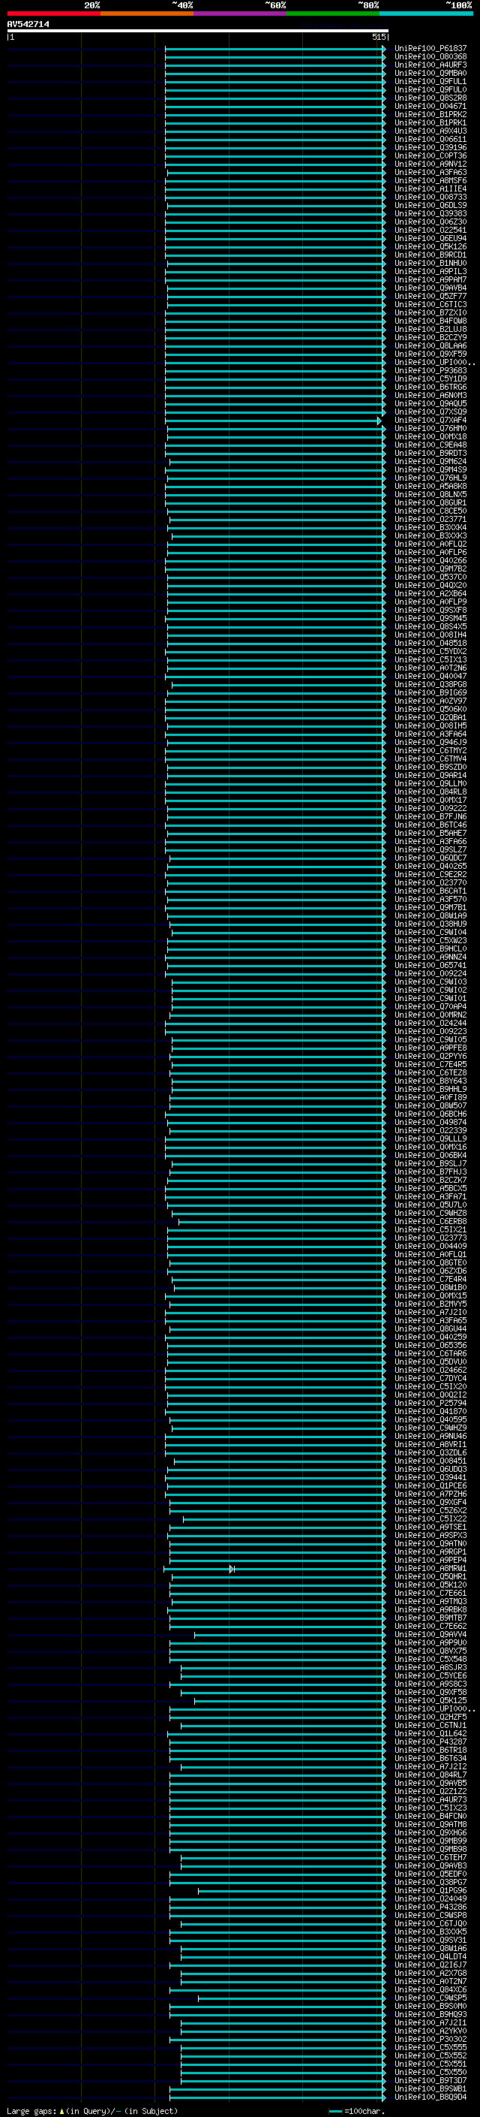Screen dimensions: 480x2117
Task: Select alignment label UniRef100_A1IIE4
Action: (x=430, y=189)
